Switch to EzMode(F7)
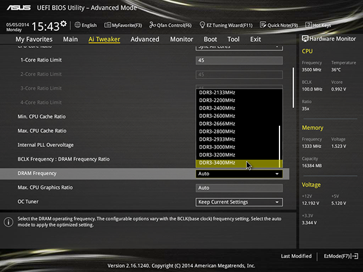 [341, 256]
